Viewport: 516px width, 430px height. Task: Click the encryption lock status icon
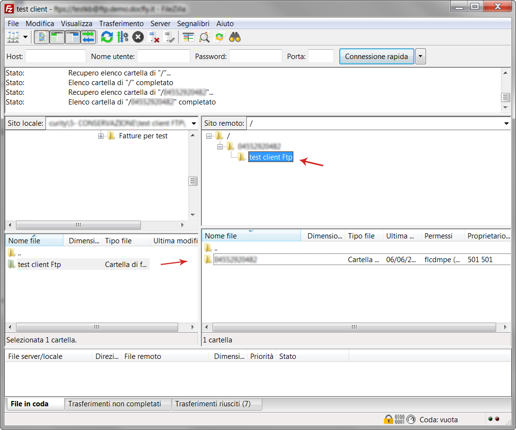(388, 419)
